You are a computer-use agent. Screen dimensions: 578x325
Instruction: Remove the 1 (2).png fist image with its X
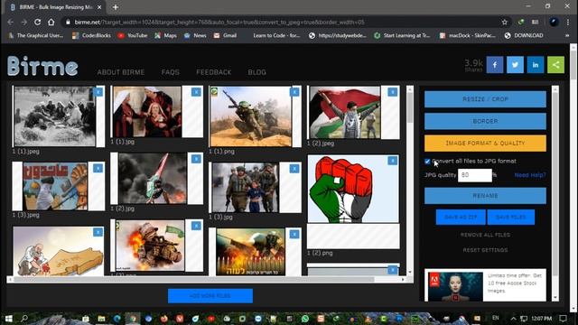click(x=393, y=161)
